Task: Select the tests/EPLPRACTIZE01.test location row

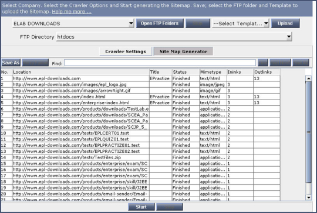Action: click(80, 145)
